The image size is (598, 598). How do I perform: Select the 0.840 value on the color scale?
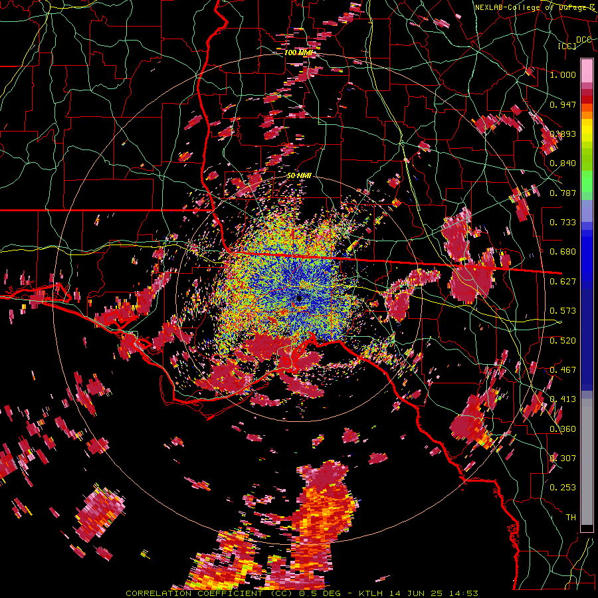(563, 163)
